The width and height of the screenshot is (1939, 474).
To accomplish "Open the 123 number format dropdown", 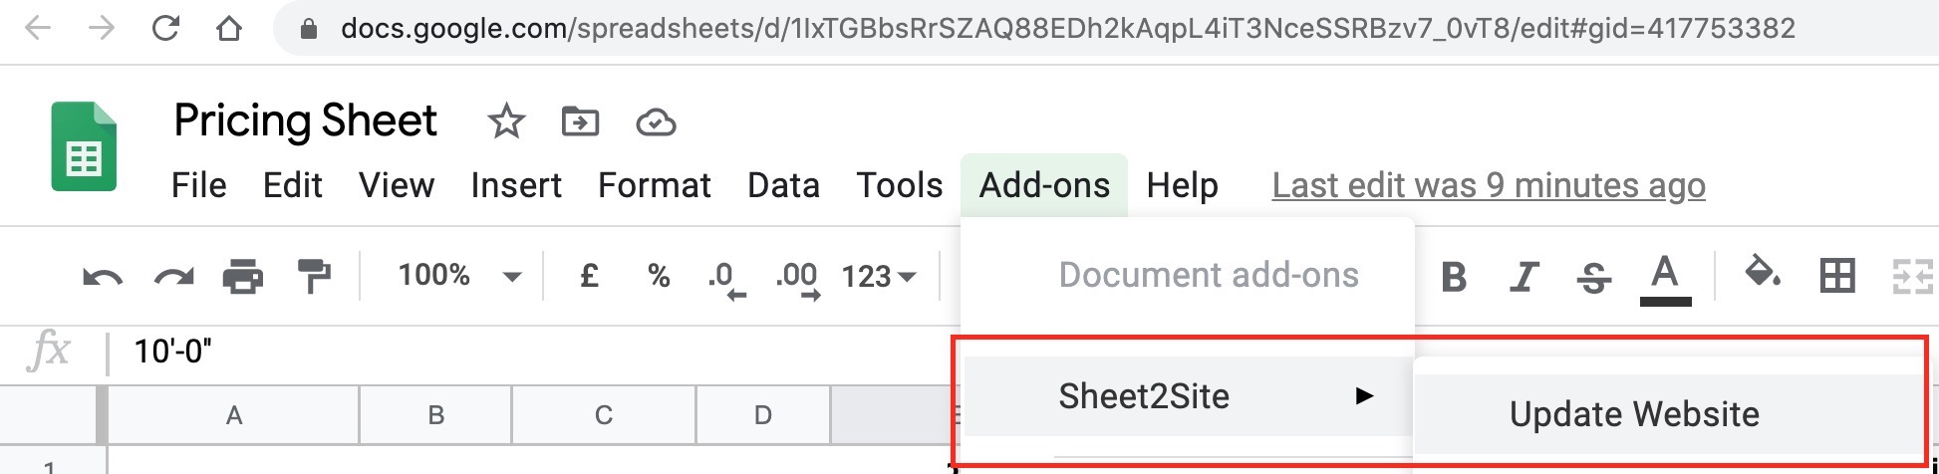I will tap(879, 276).
